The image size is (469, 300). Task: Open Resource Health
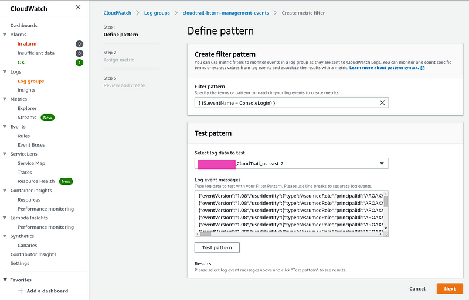click(x=36, y=181)
